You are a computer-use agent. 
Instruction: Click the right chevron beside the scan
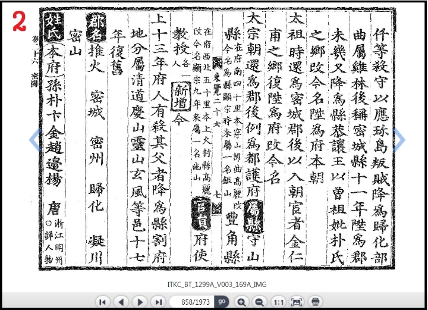[x=399, y=140]
